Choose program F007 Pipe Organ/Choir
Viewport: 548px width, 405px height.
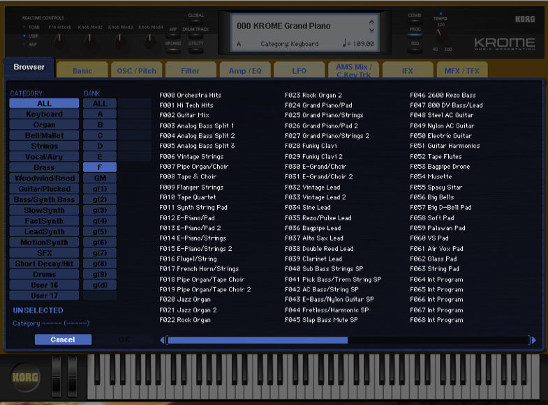(x=193, y=167)
